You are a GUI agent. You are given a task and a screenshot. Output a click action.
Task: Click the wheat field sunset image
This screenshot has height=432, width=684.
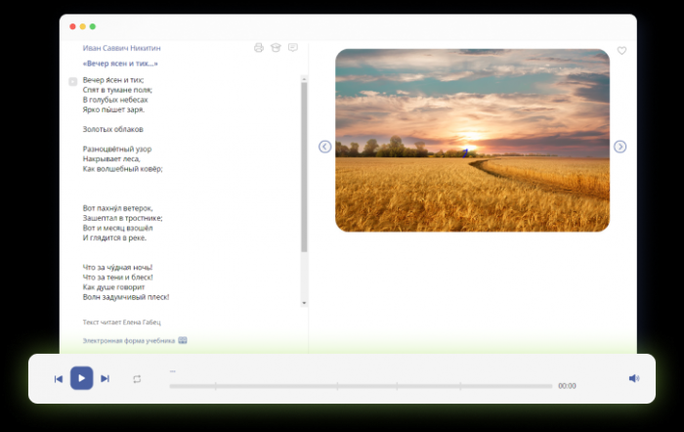(x=472, y=140)
